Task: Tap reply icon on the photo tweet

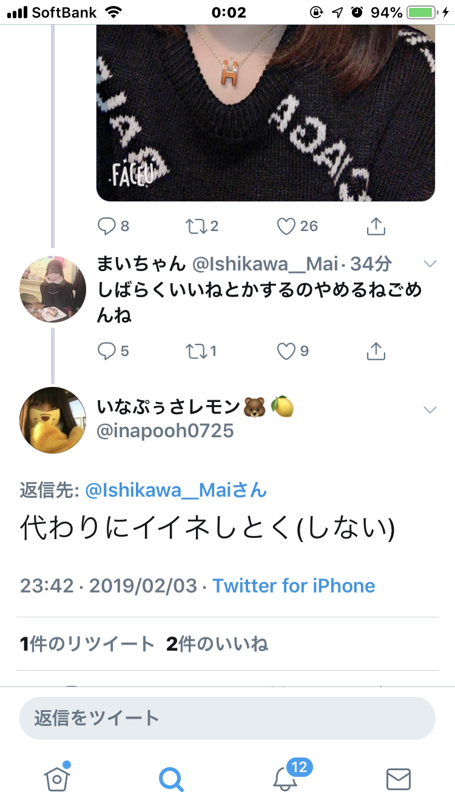Action: click(x=106, y=226)
